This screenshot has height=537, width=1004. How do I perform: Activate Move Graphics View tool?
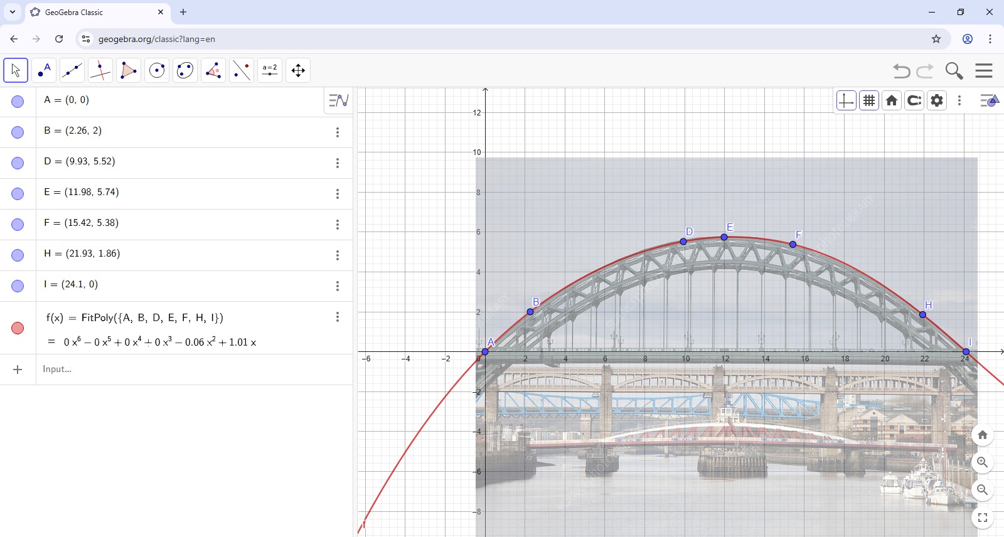(x=298, y=70)
